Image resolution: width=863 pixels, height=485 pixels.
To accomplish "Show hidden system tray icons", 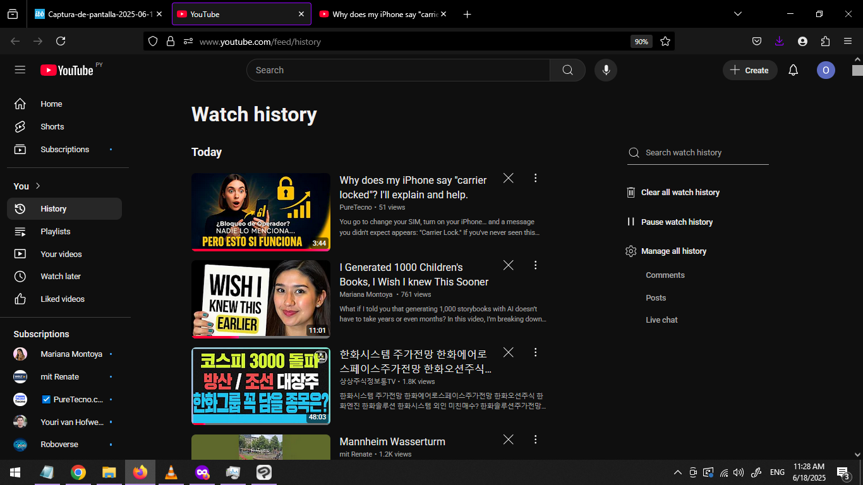I will (678, 472).
